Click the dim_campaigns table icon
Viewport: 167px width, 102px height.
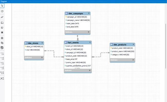[x=67, y=13]
